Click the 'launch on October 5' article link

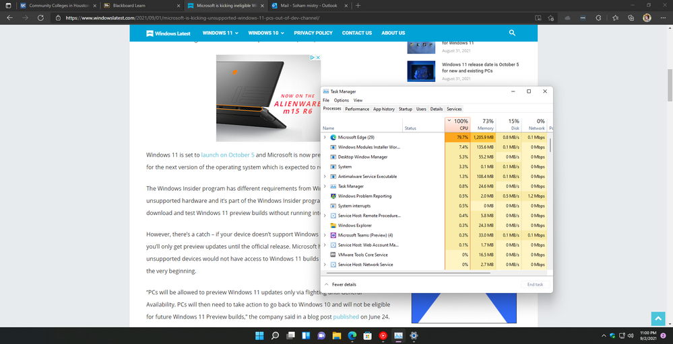[x=228, y=155]
